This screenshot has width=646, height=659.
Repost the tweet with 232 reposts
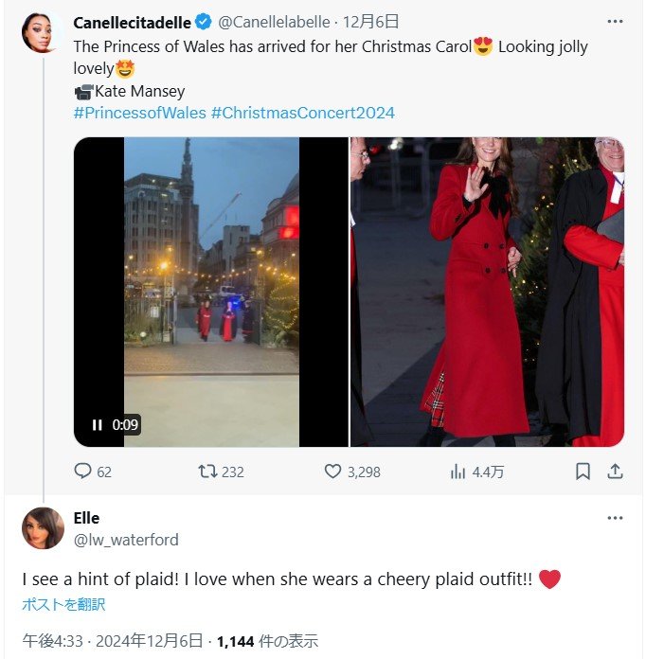point(222,472)
